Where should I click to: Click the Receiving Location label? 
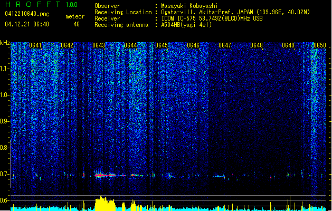(x=123, y=12)
